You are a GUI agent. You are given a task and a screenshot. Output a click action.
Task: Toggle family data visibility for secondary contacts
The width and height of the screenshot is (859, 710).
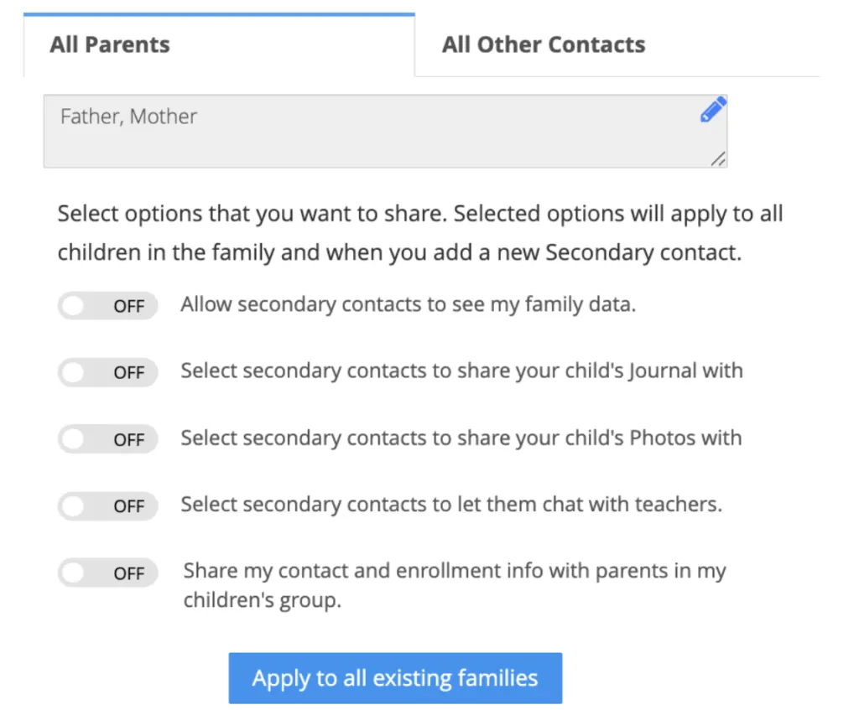[107, 306]
